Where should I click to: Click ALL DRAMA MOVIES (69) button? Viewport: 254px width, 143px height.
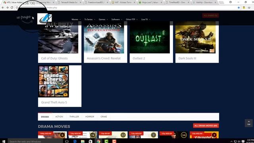206,126
